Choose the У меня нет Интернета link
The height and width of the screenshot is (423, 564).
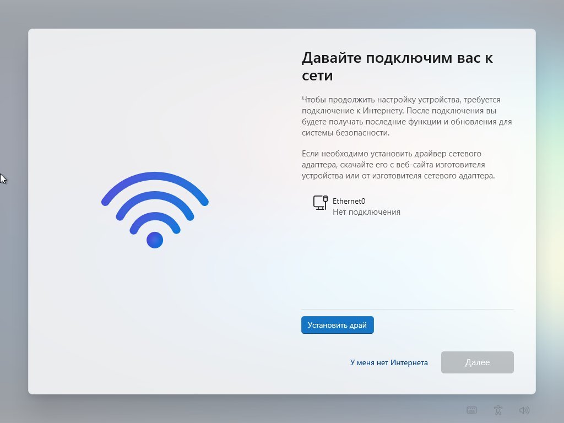[x=389, y=362]
